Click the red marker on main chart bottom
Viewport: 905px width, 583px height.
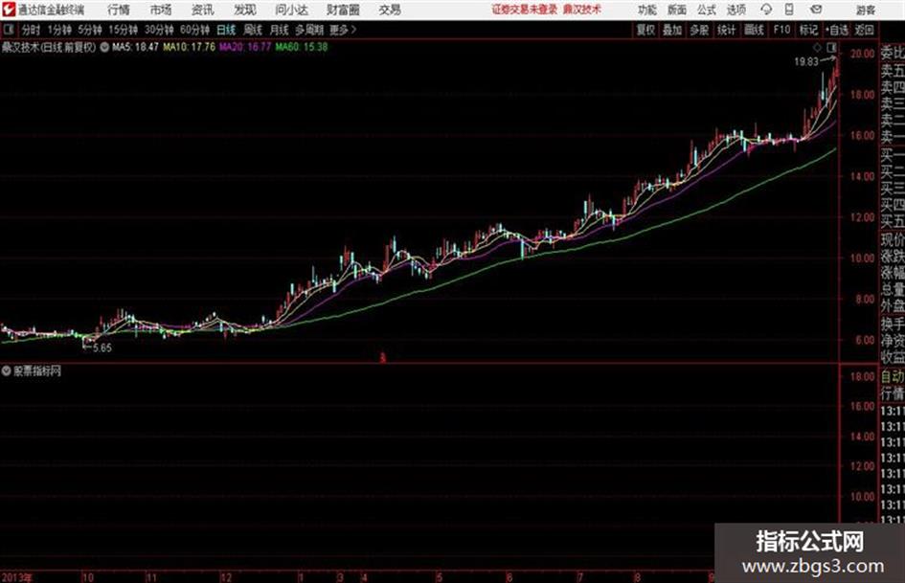point(382,358)
